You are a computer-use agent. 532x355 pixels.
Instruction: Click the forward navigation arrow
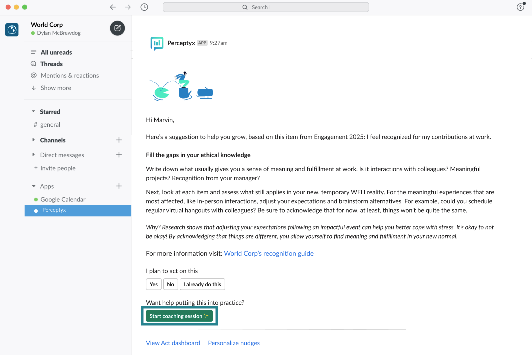point(128,7)
